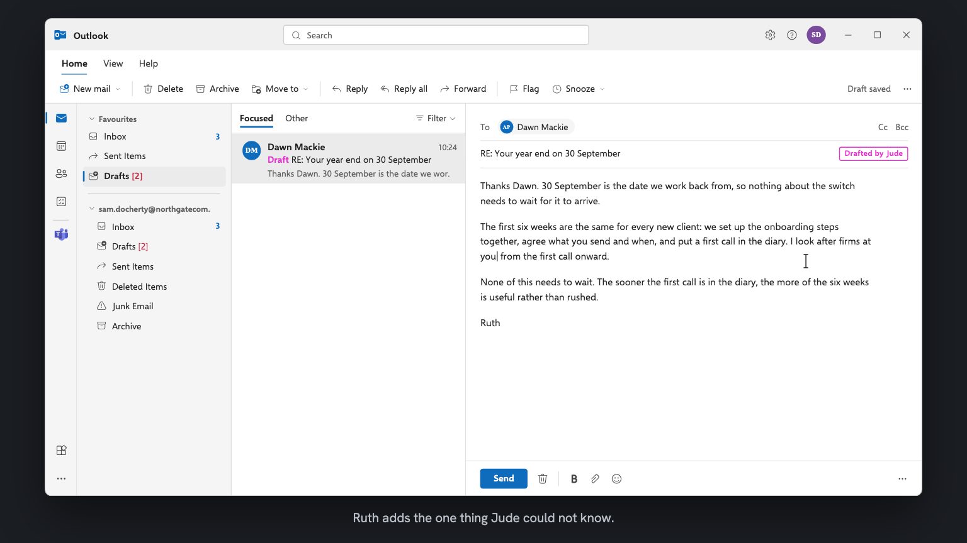Open Archive folder in account tree

(x=154, y=326)
